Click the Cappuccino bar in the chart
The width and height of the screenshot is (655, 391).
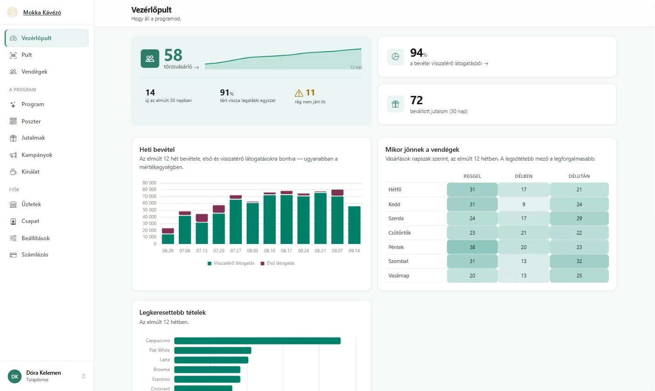point(257,341)
